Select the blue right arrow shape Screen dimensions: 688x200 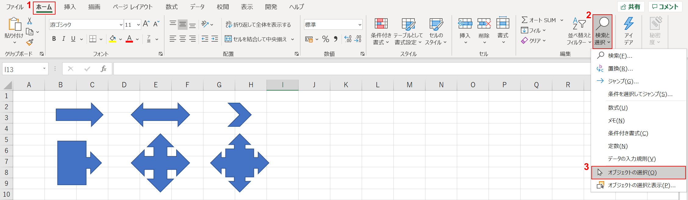coord(80,115)
